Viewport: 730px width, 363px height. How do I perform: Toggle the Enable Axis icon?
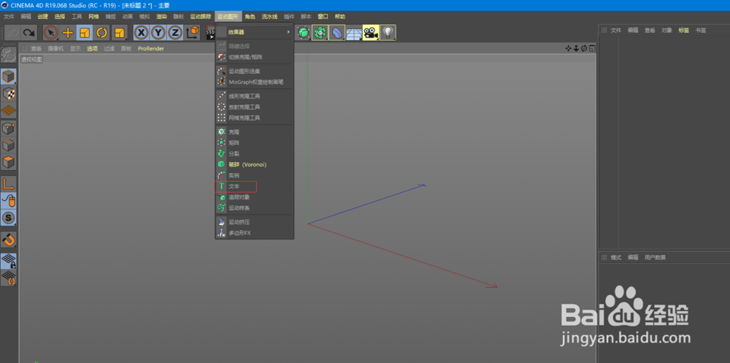[9, 183]
